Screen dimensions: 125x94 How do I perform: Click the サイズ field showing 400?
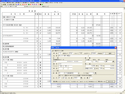coord(66,66)
